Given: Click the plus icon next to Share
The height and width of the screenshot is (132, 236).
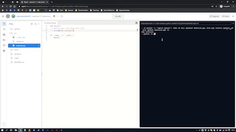Looking at the screenshot, I should [233, 16].
